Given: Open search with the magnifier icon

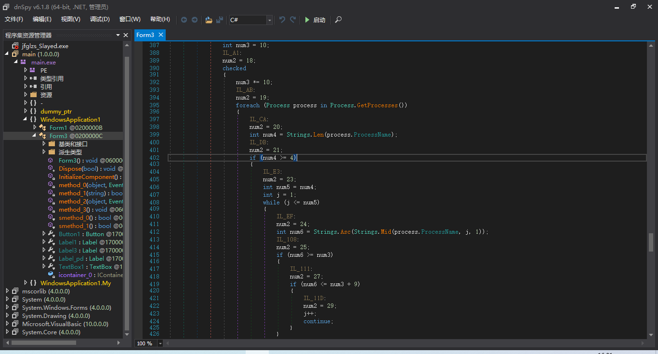Looking at the screenshot, I should (339, 20).
